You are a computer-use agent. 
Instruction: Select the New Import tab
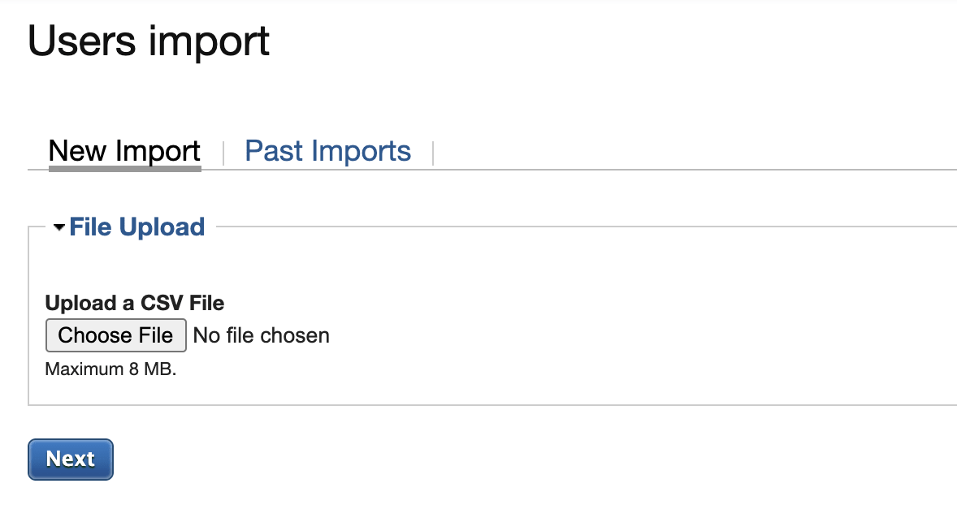124,151
